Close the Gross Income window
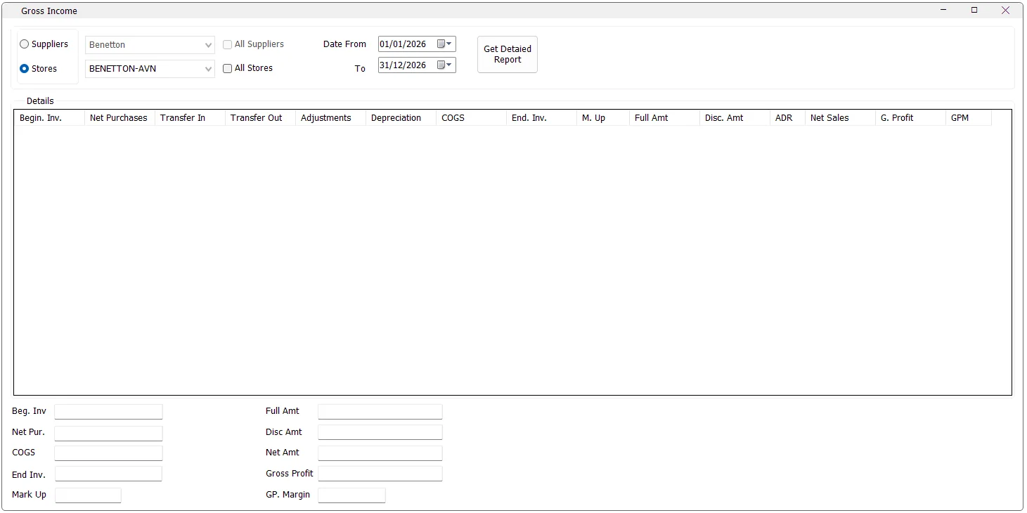This screenshot has width=1027, height=513. pyautogui.click(x=1006, y=11)
